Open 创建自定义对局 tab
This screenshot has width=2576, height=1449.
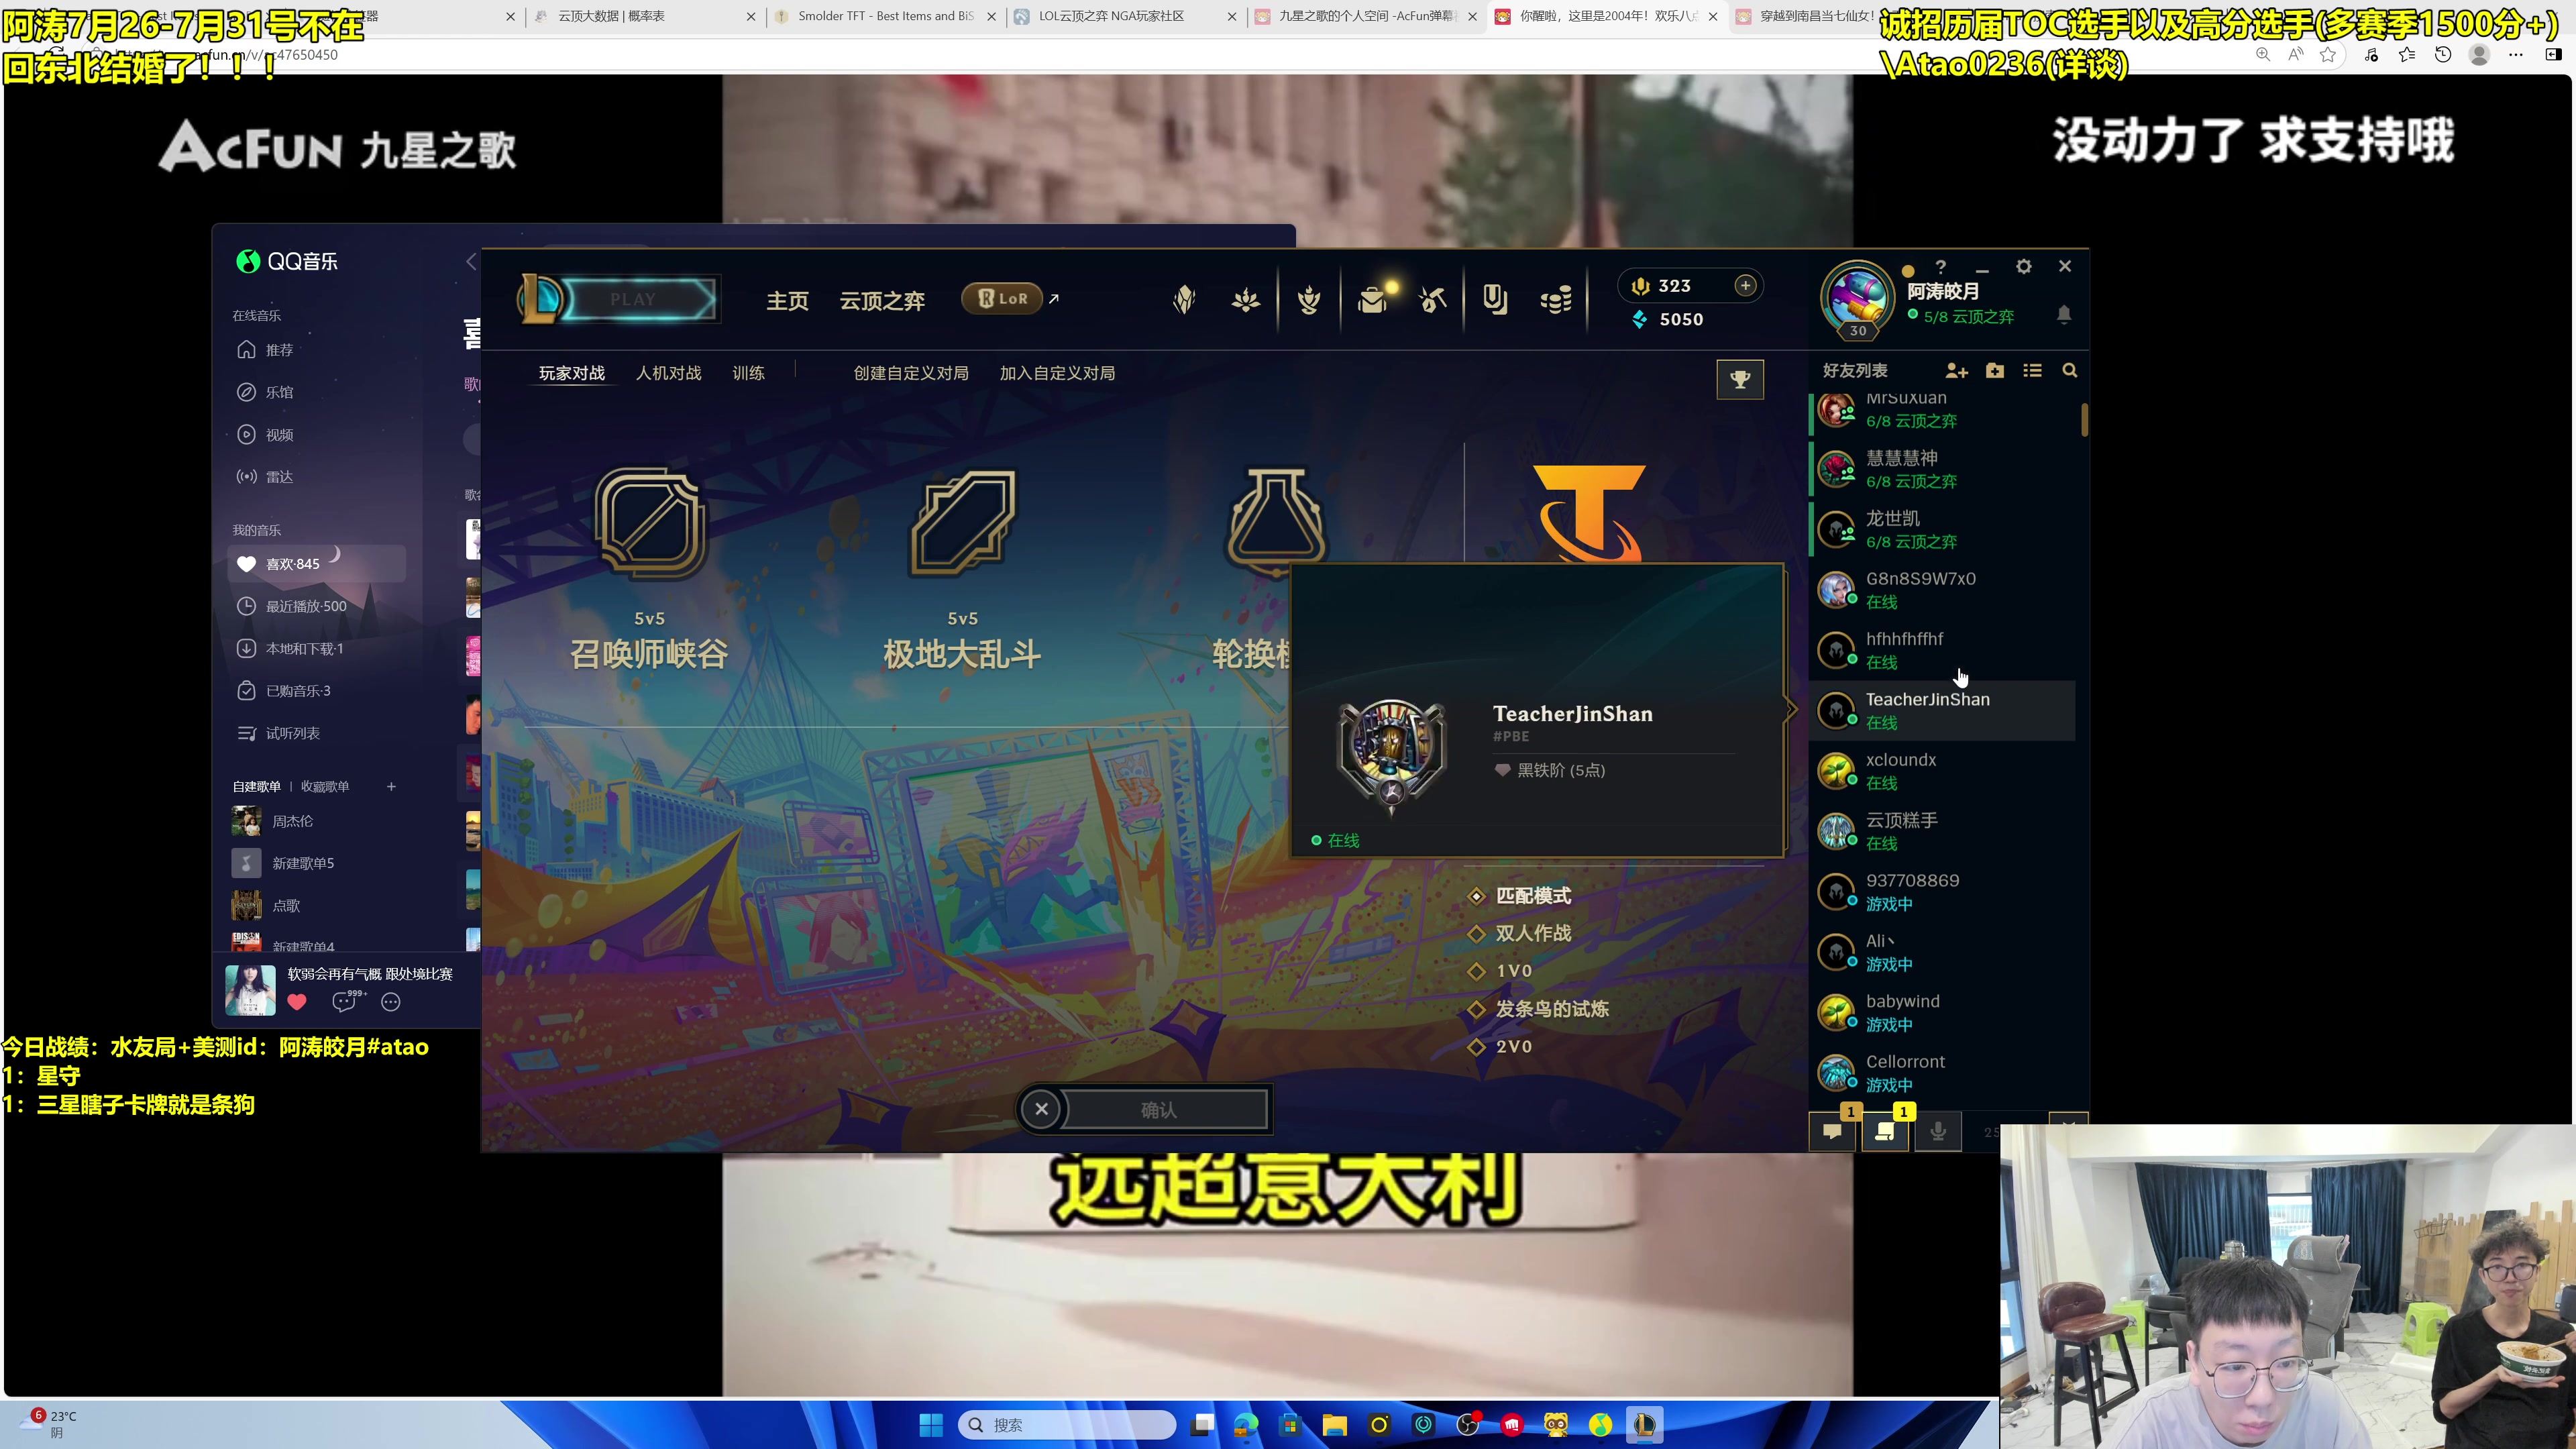(x=911, y=373)
